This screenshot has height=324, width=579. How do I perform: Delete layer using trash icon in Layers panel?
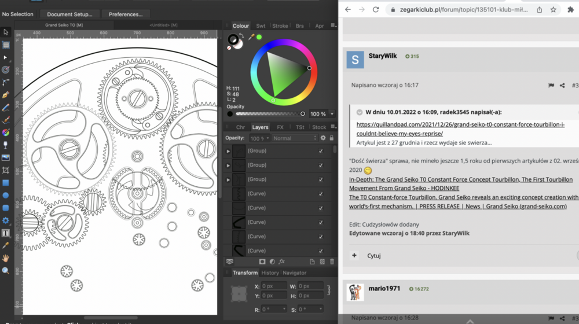point(332,262)
